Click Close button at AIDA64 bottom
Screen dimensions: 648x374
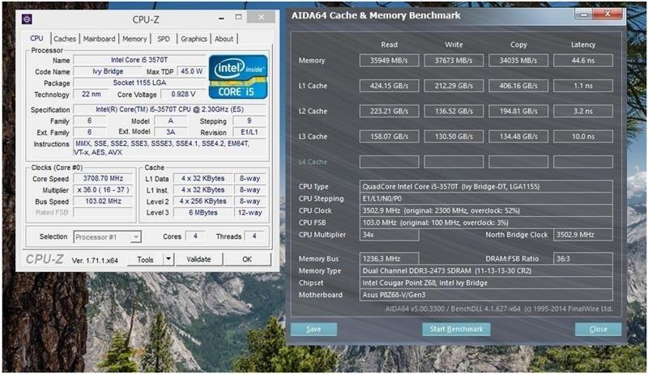pos(598,329)
